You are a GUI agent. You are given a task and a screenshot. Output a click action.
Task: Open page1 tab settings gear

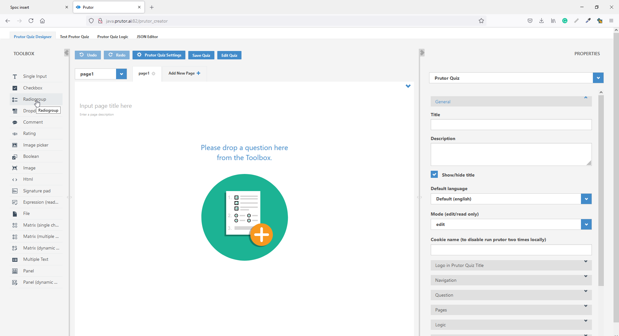pyautogui.click(x=153, y=74)
